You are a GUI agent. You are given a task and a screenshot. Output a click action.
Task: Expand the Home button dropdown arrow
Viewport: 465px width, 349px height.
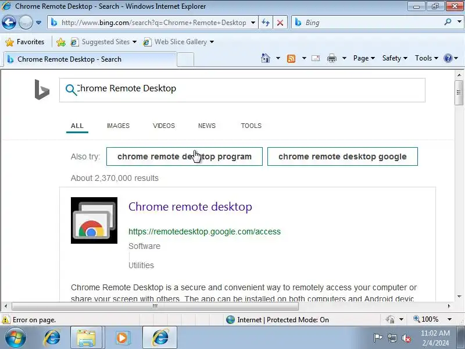point(278,58)
